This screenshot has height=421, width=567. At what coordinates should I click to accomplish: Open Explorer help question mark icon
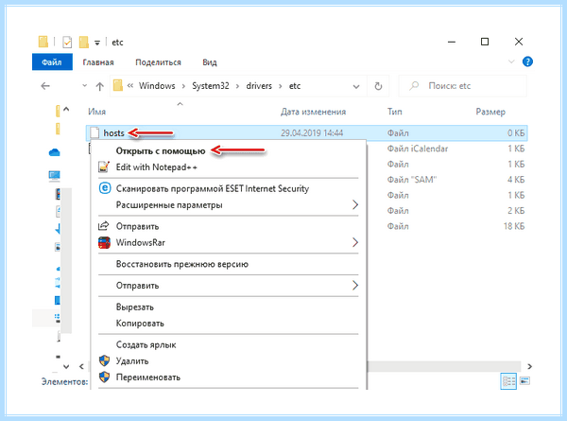tap(527, 61)
